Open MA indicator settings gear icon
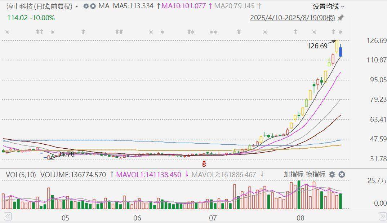This screenshot has height=223, width=387. tap(86, 6)
